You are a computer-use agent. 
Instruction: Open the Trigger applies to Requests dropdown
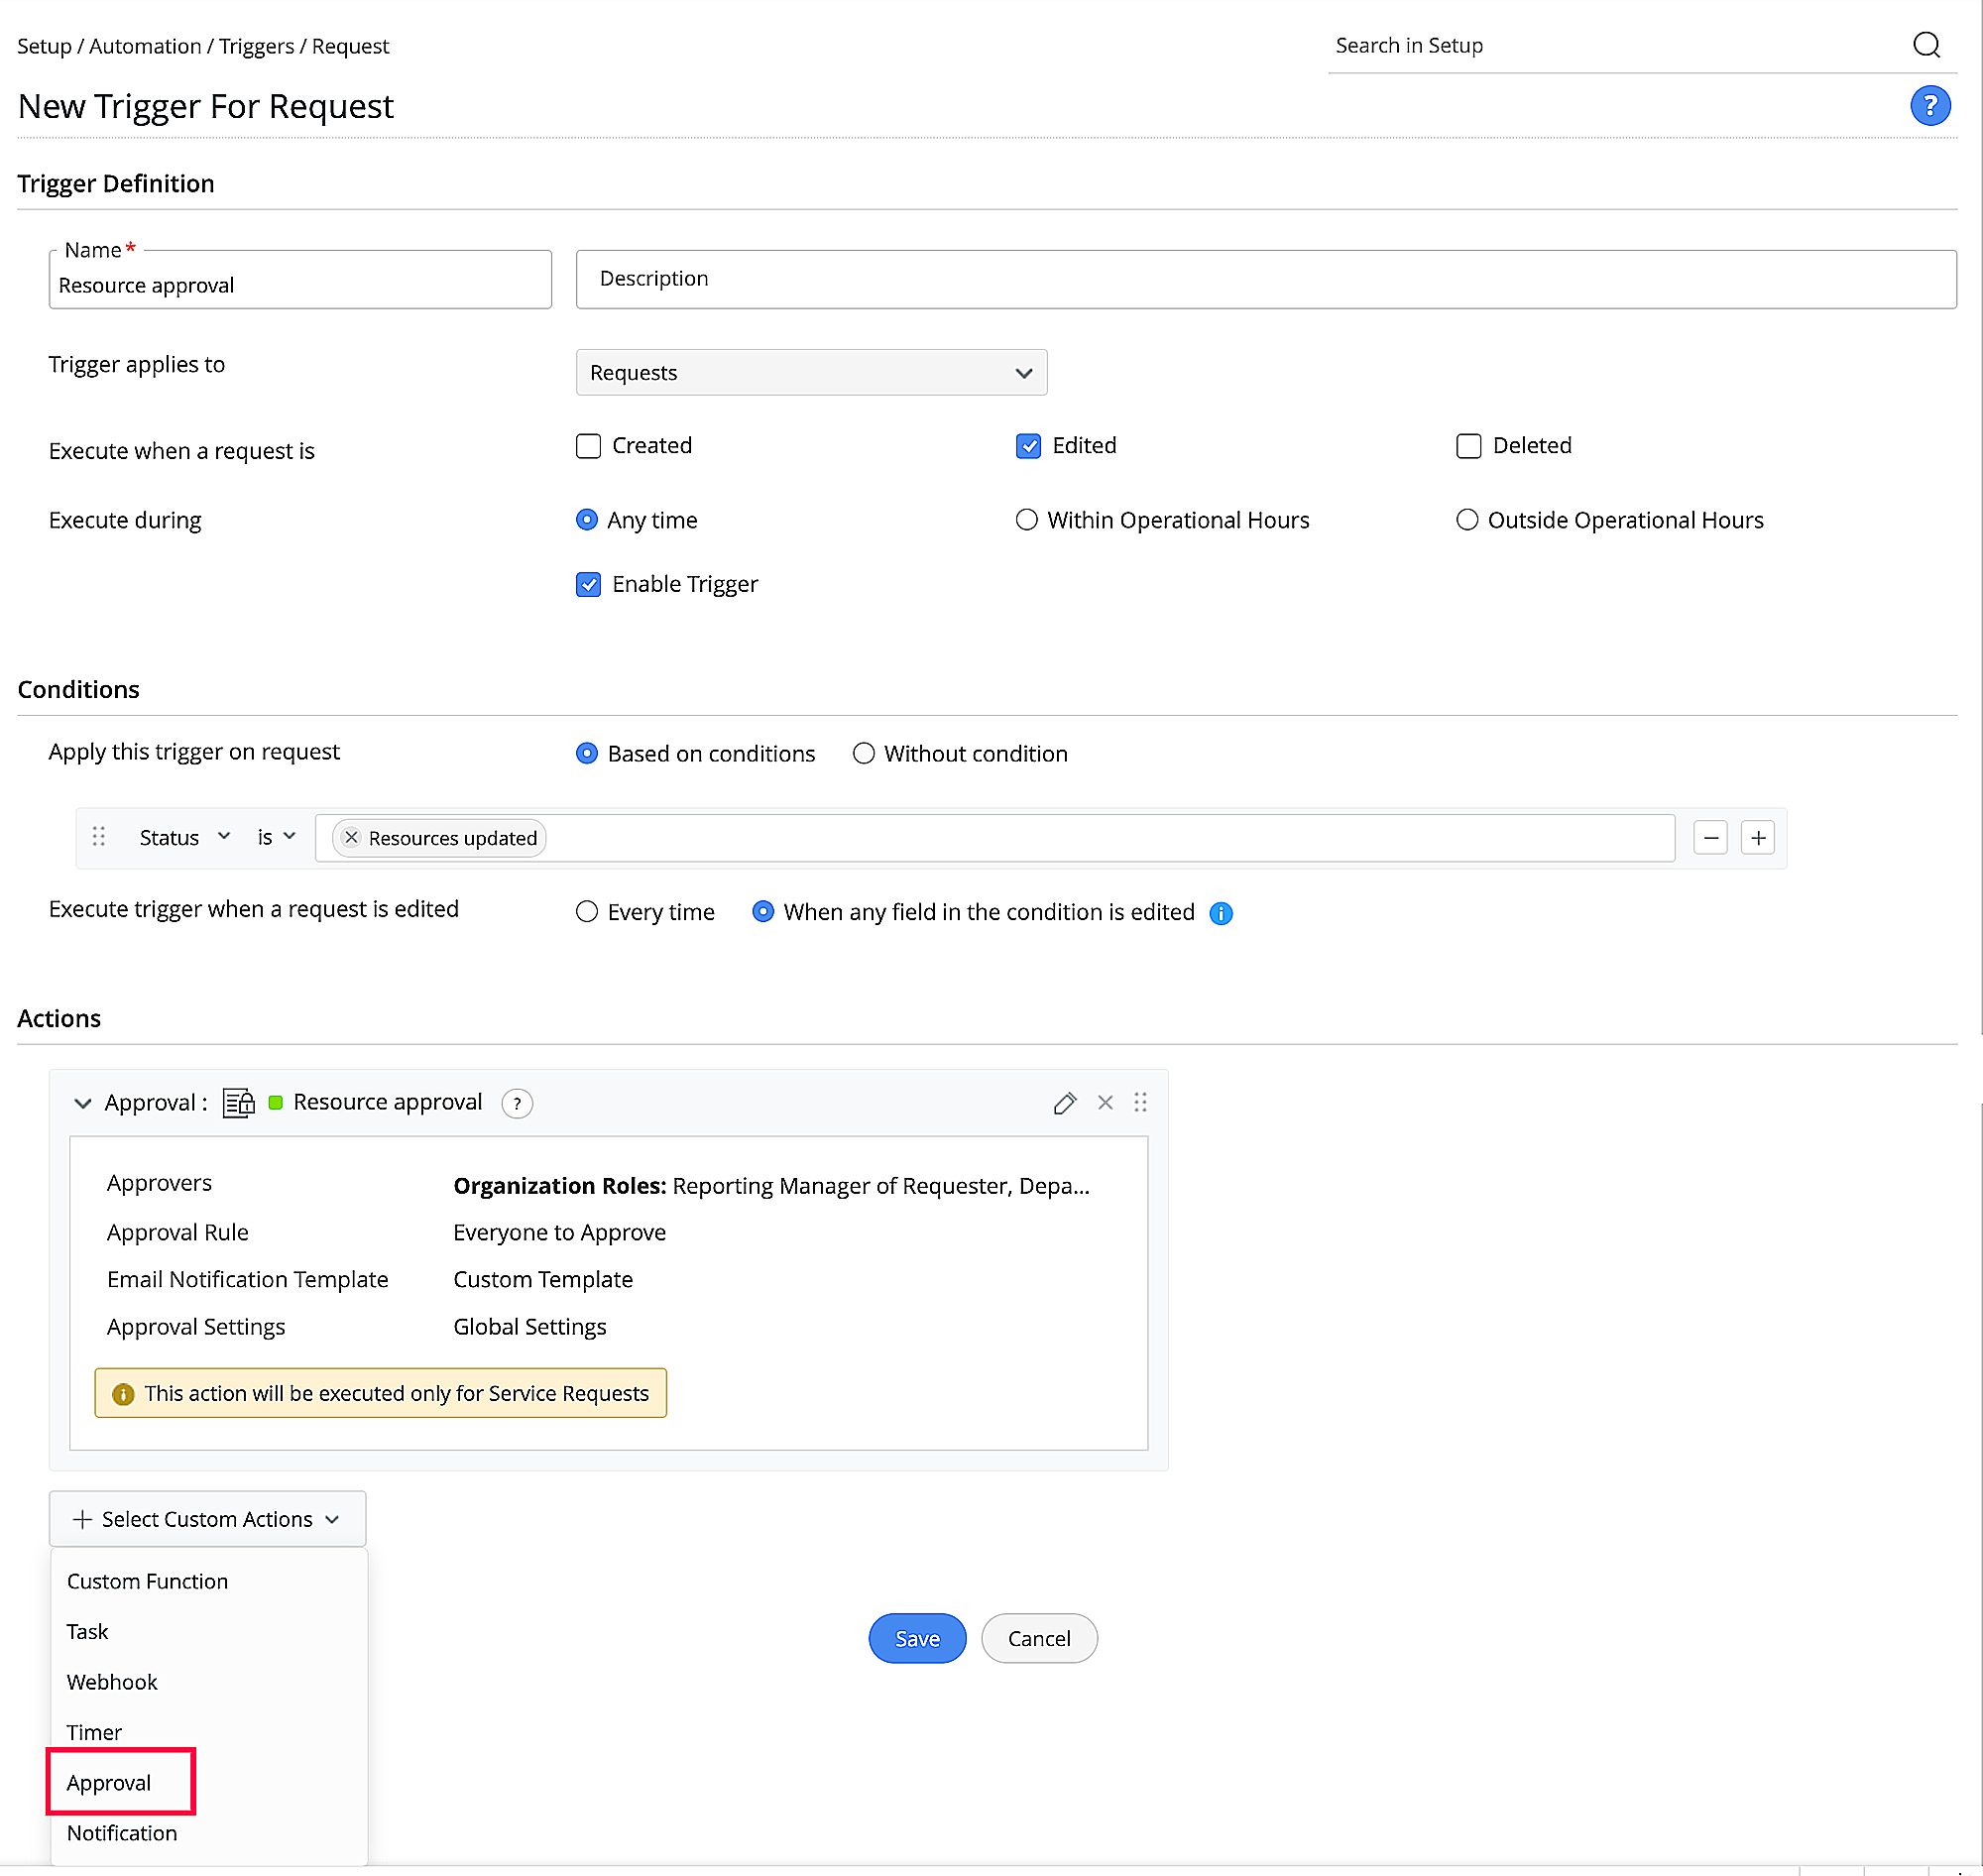click(810, 373)
